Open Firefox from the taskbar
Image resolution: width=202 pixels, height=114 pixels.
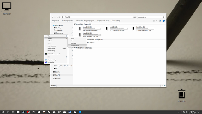coord(80,112)
